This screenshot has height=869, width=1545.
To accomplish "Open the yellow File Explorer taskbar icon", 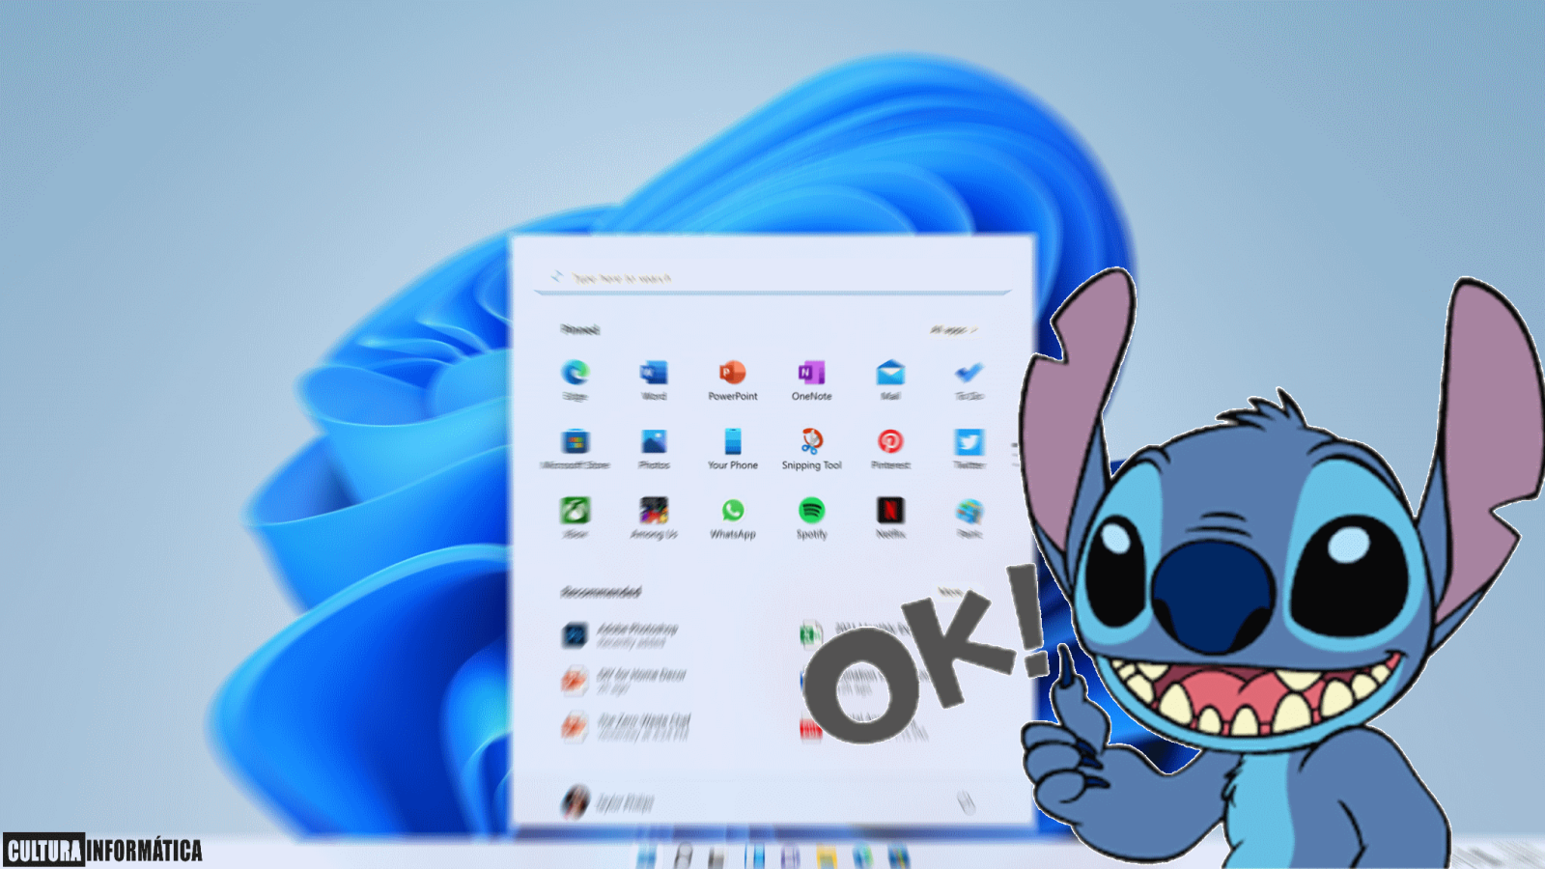I will pos(827,855).
